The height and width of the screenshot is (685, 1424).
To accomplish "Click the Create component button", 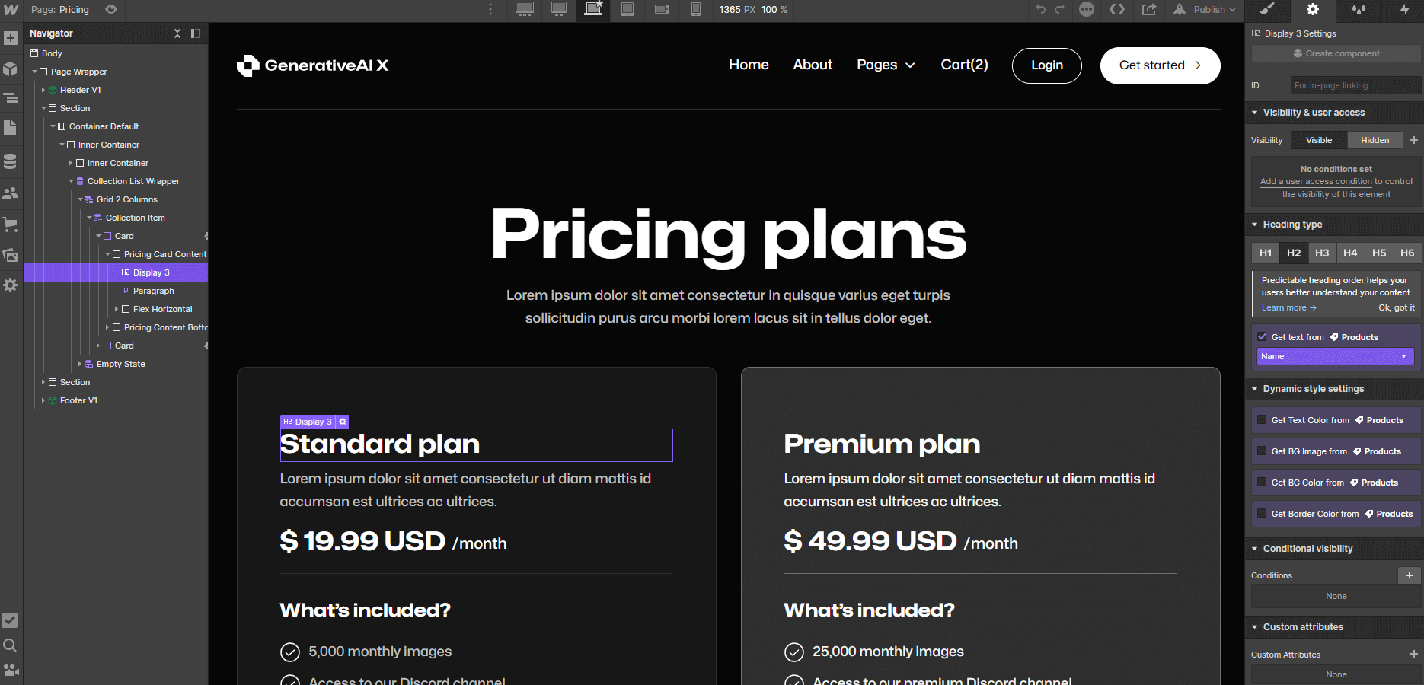I will click(1336, 53).
